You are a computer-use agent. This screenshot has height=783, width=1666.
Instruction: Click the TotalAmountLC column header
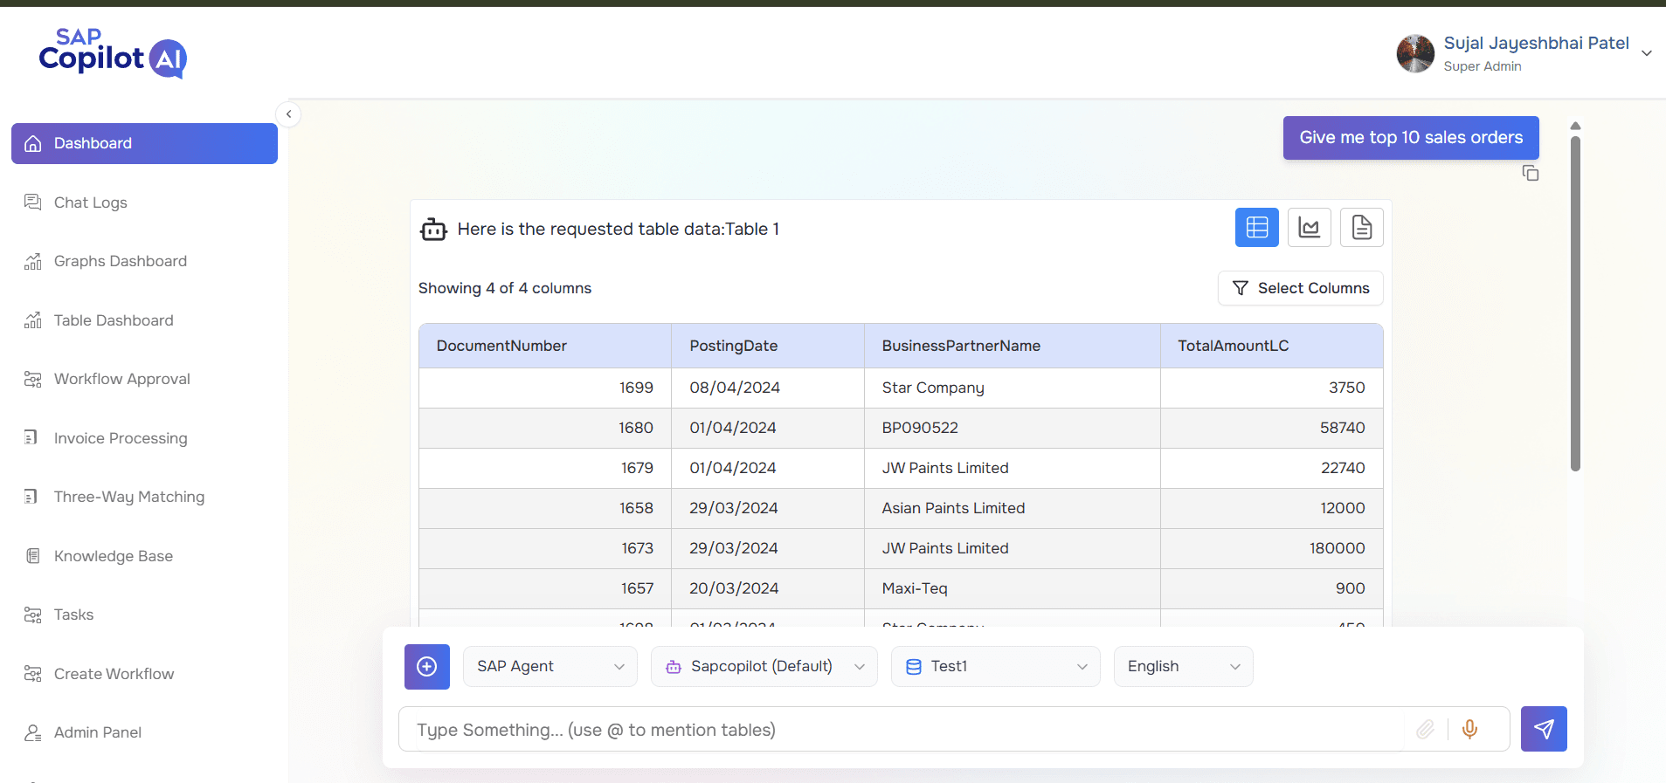[1272, 346]
